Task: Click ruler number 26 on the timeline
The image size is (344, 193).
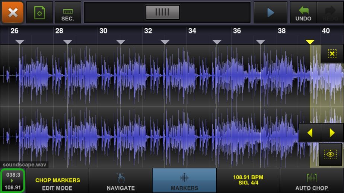Action: [x=15, y=31]
